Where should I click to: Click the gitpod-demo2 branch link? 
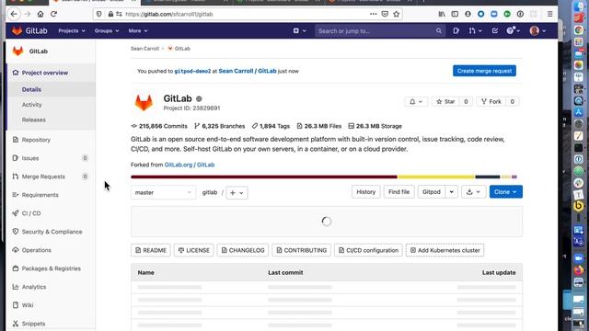[x=192, y=71]
